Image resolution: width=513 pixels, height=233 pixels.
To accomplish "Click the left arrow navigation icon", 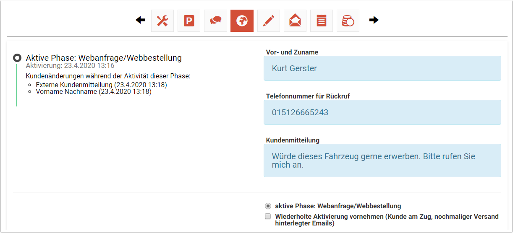I will pos(140,21).
